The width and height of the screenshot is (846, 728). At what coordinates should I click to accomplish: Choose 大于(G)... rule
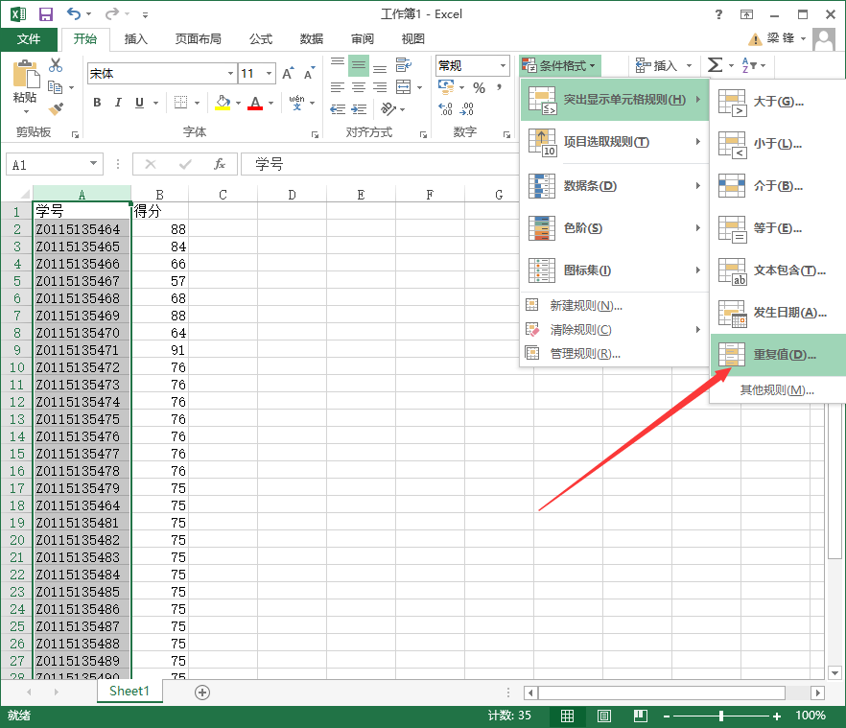click(x=778, y=102)
